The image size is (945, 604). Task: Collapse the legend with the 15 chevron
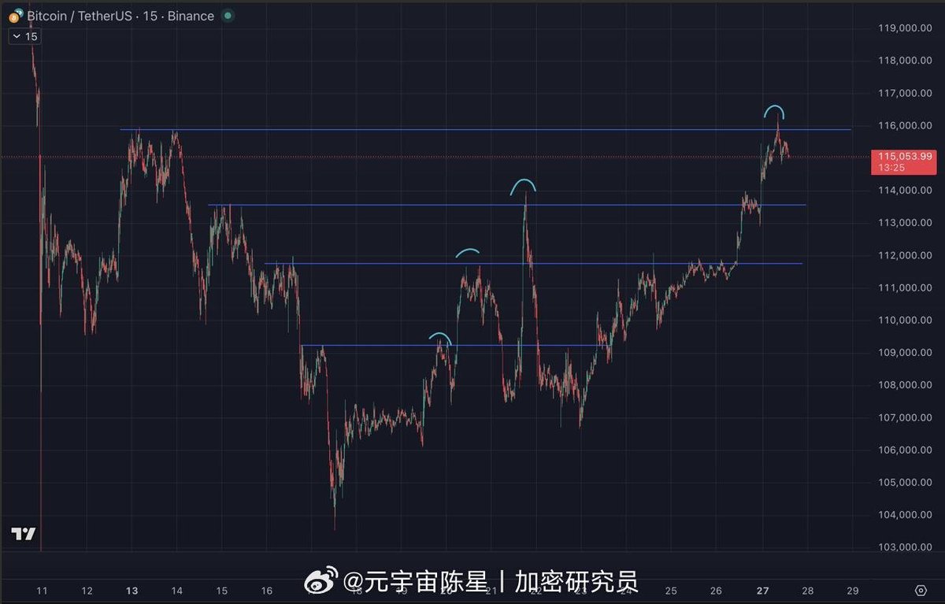(24, 36)
